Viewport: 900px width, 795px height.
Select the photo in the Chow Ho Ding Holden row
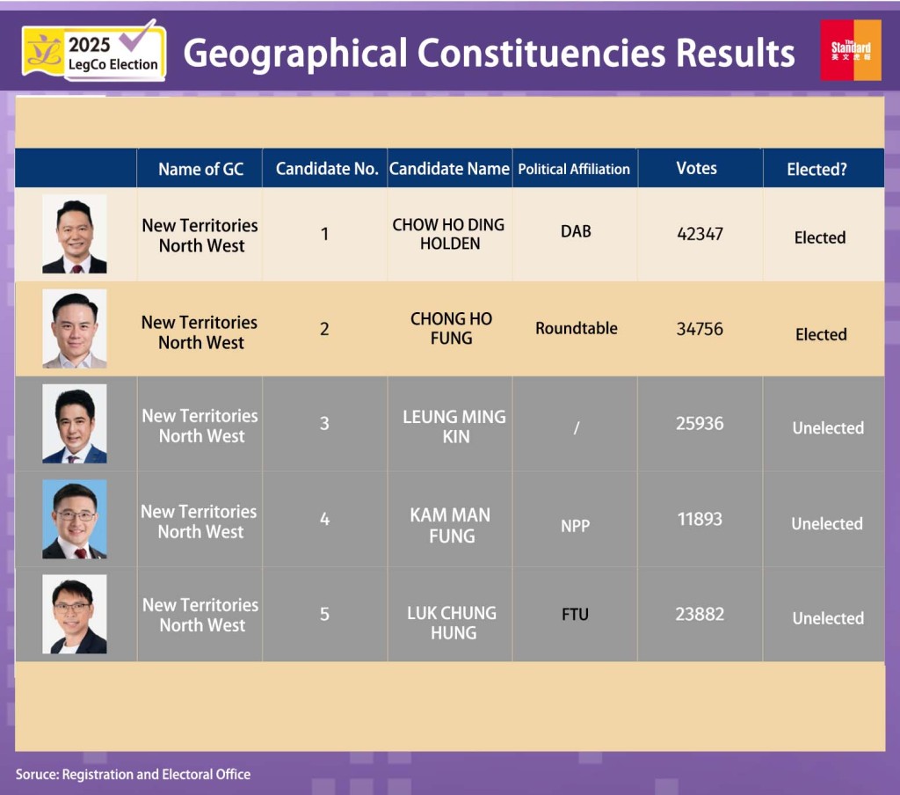pyautogui.click(x=75, y=234)
